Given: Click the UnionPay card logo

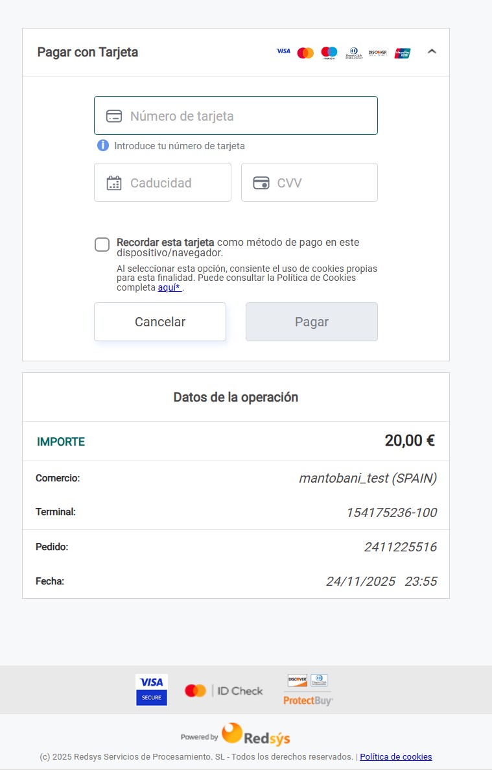Looking at the screenshot, I should click(x=403, y=53).
